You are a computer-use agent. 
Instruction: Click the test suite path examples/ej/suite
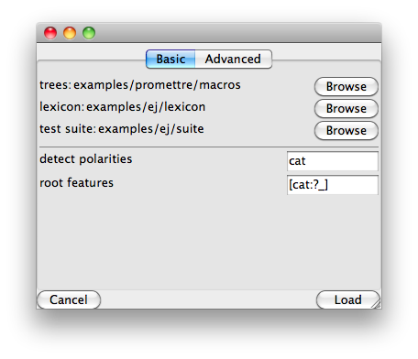point(151,129)
